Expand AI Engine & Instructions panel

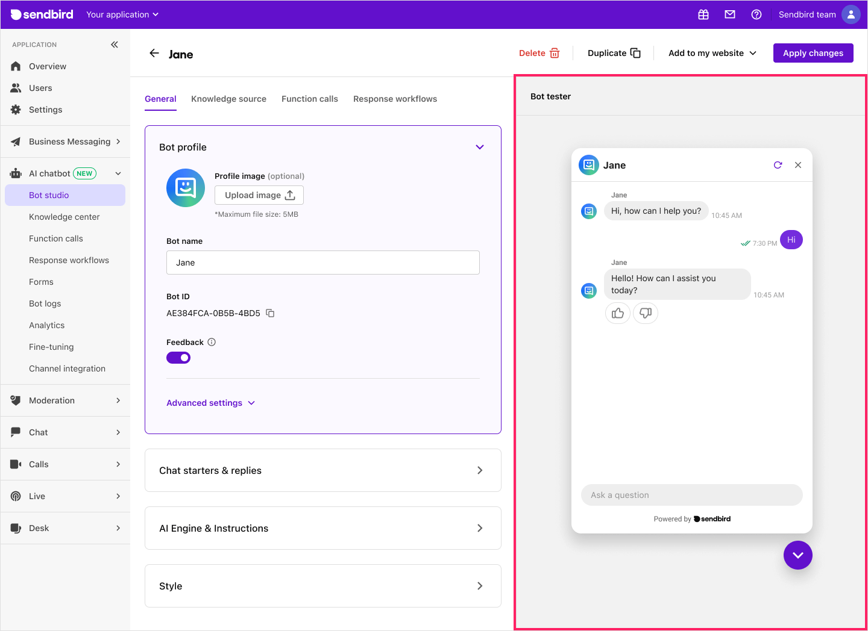click(x=323, y=528)
